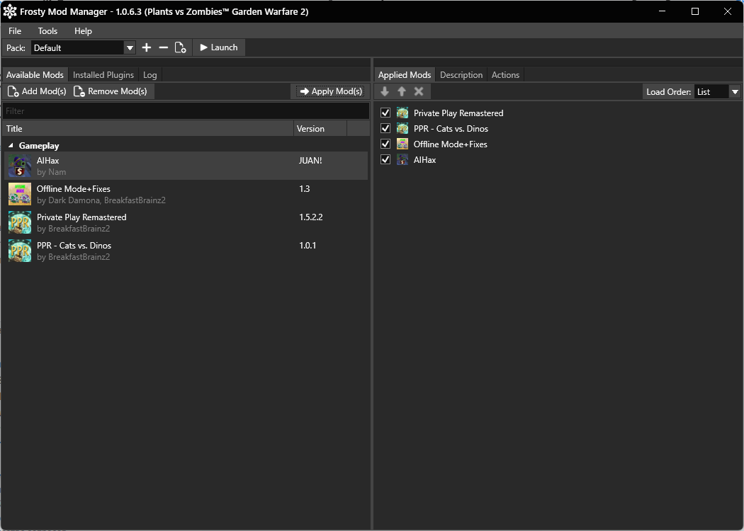Collapse the Gameplay category group
The height and width of the screenshot is (531, 744).
[11, 146]
